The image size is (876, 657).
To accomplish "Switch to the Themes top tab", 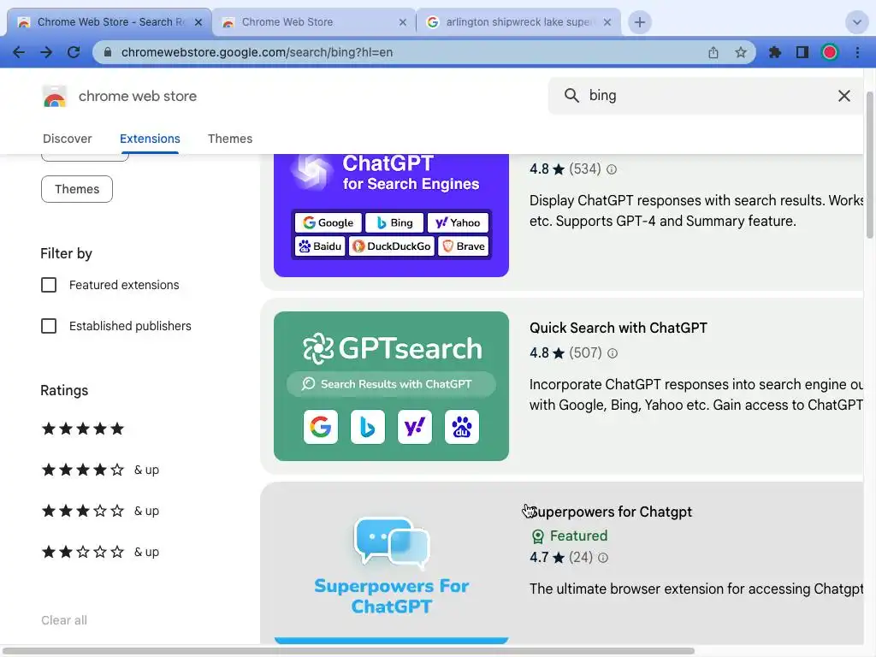I will [x=230, y=139].
